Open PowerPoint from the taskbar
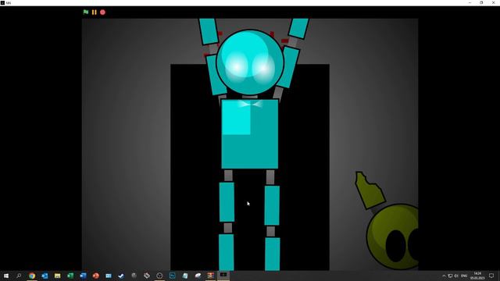500x281 pixels. (95, 276)
